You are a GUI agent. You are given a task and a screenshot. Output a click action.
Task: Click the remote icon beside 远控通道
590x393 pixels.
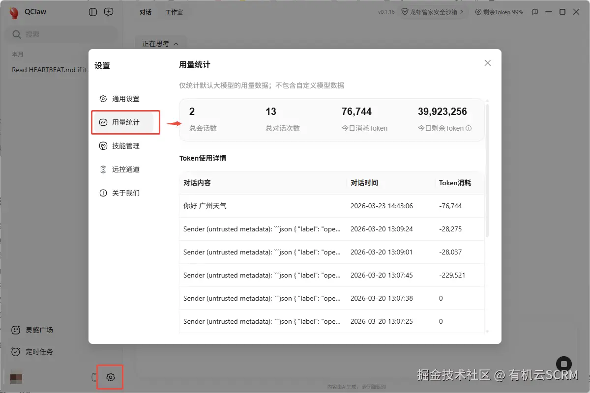pos(103,169)
